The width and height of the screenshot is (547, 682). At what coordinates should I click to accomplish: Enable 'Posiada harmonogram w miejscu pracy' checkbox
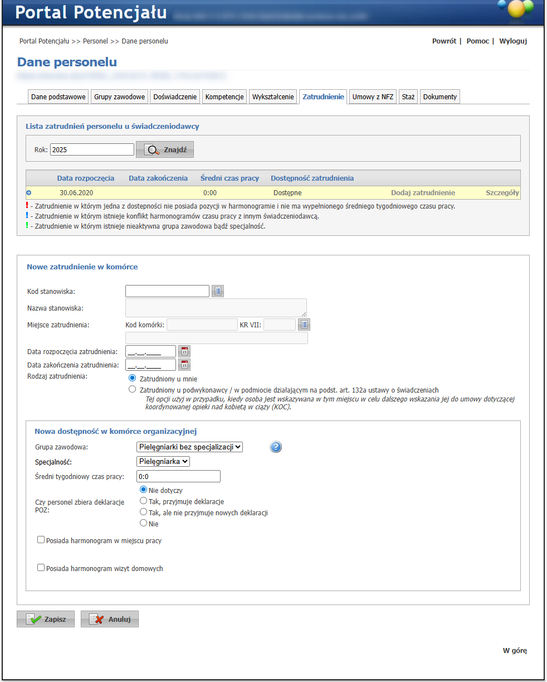click(41, 540)
